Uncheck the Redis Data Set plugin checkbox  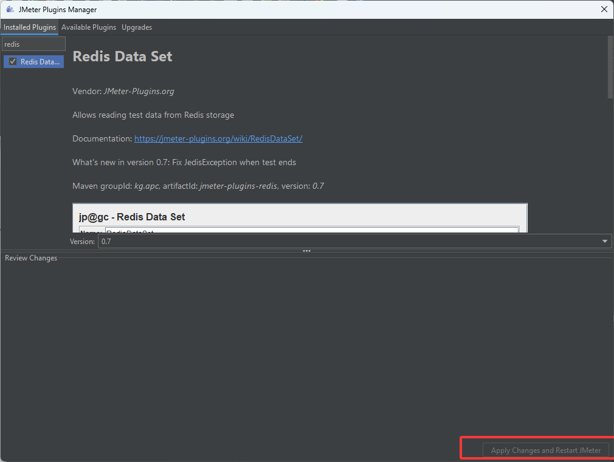[13, 62]
